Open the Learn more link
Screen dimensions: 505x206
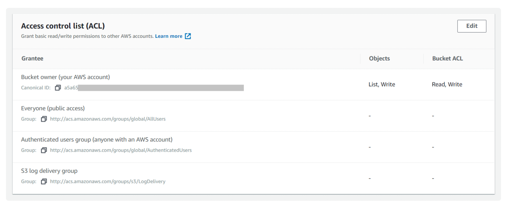(168, 36)
